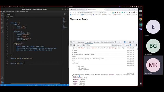Open the top JavaScript context dropdown

[79, 45]
